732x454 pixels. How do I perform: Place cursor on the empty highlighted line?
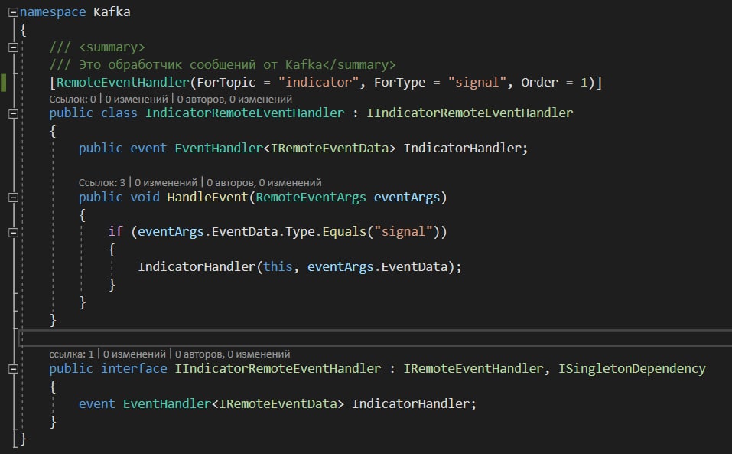point(376,338)
